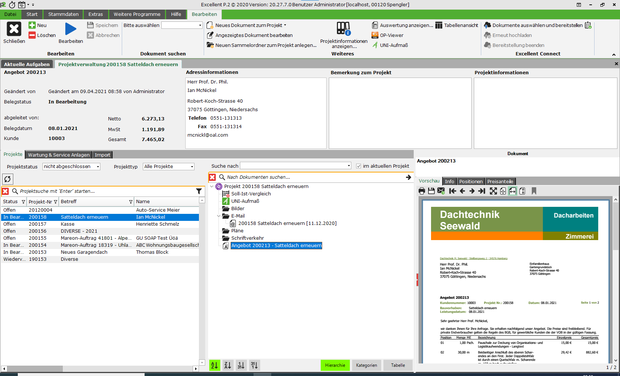The image size is (620, 376).
Task: Print the previewed document
Action: click(x=422, y=191)
